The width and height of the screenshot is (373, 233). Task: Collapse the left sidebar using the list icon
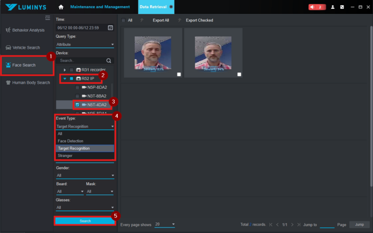pyautogui.click(x=48, y=18)
